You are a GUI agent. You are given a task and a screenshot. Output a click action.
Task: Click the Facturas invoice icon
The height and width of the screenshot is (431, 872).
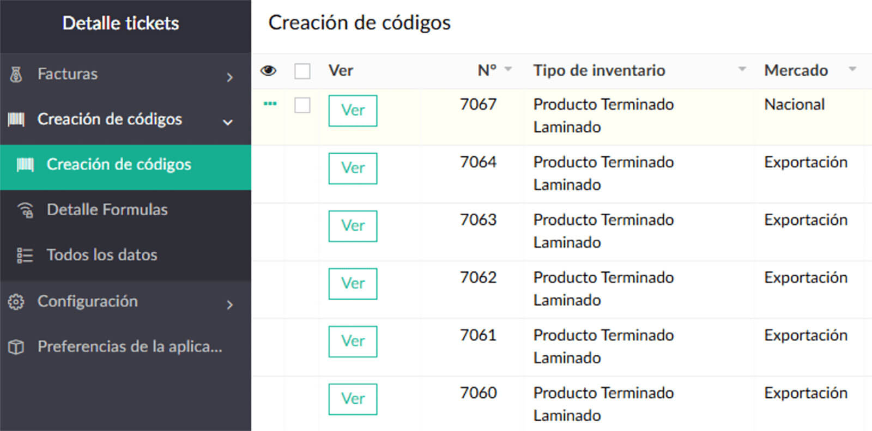point(16,75)
